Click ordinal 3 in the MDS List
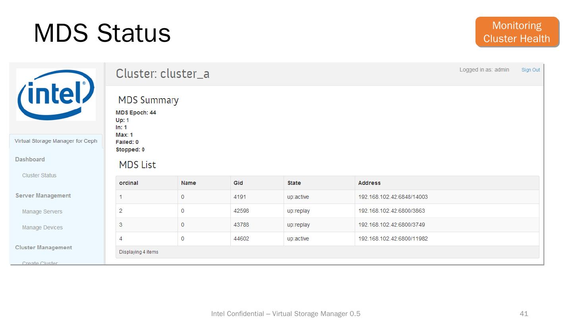Screen dimensions: 572x322 (121, 225)
